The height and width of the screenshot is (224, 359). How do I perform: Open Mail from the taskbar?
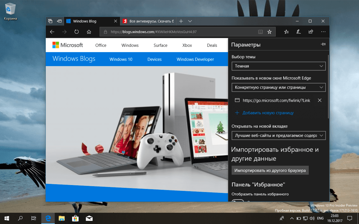pyautogui.click(x=89, y=218)
